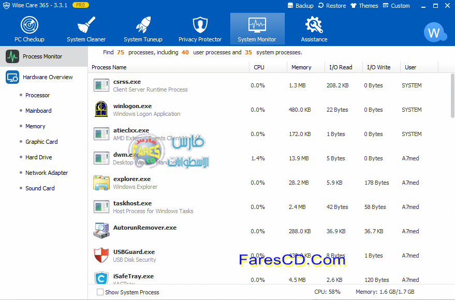Select AutorunRemover.exe process name

(145, 228)
